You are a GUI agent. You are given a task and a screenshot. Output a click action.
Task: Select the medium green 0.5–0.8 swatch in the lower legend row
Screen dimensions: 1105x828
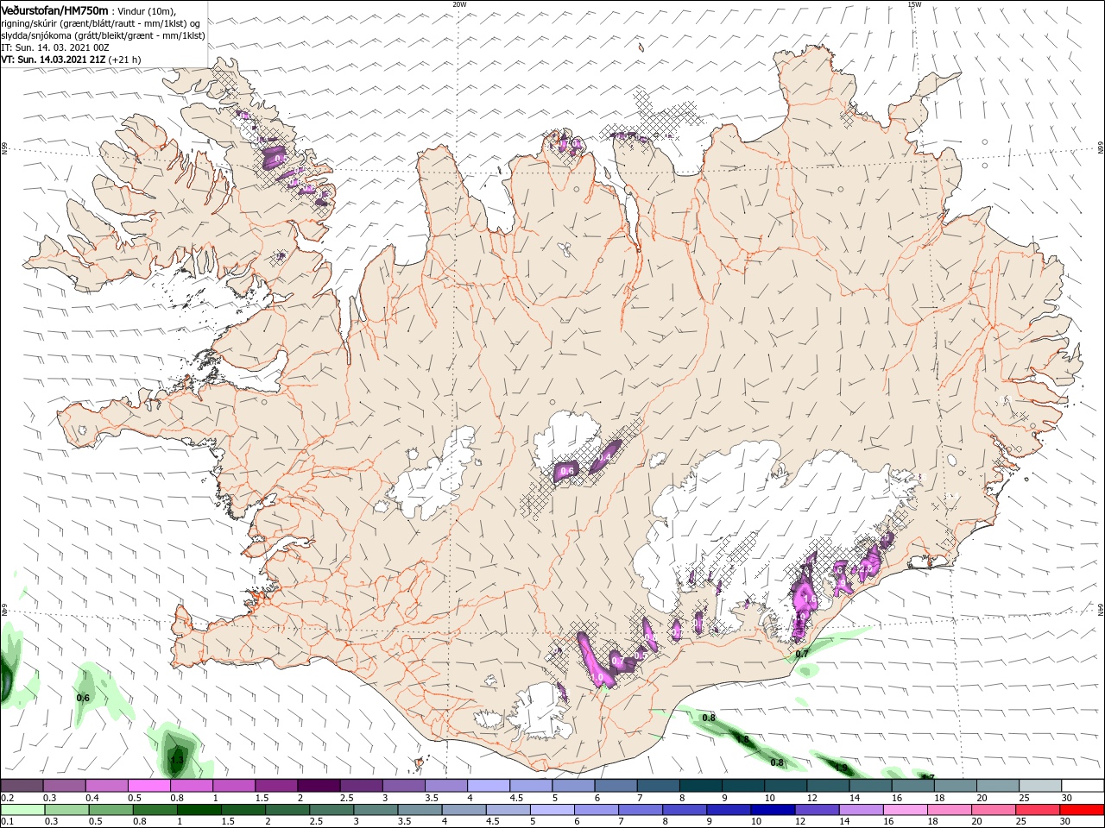click(x=110, y=810)
